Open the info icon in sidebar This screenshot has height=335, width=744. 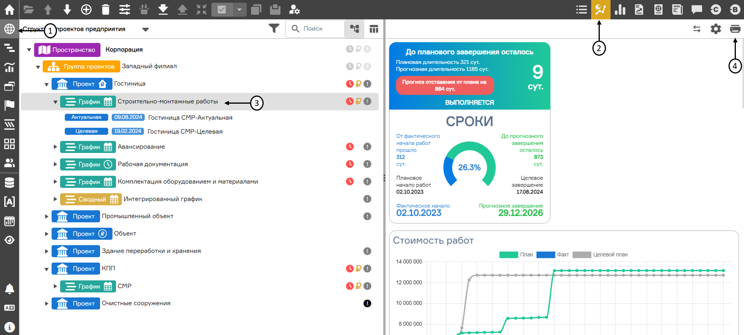click(9, 327)
